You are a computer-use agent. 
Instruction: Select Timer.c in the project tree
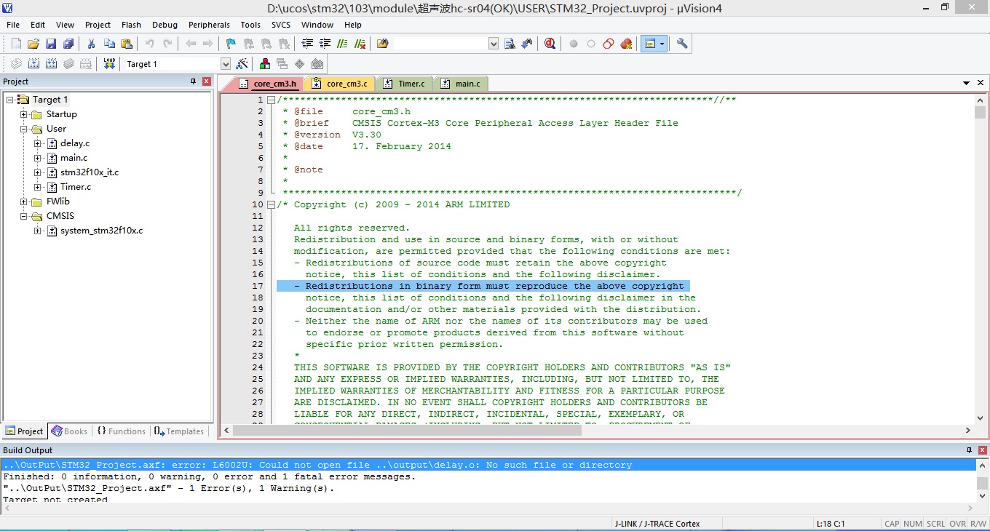(76, 187)
